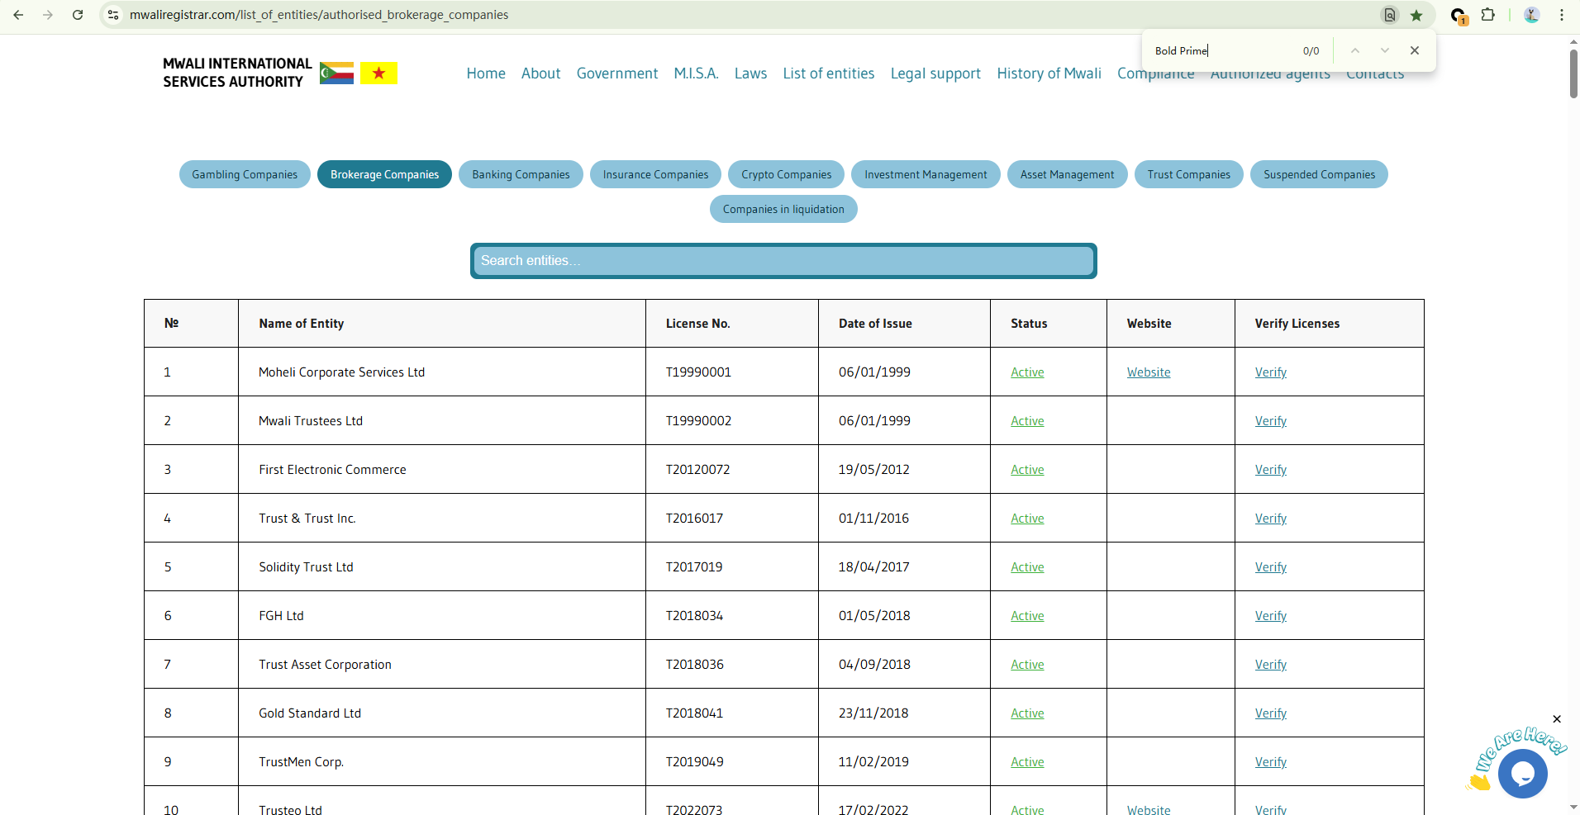Screen dimensions: 1580x815
Task: Open the Crypto Companies list
Action: [786, 174]
